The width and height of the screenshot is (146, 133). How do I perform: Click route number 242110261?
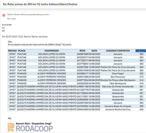(82, 96)
